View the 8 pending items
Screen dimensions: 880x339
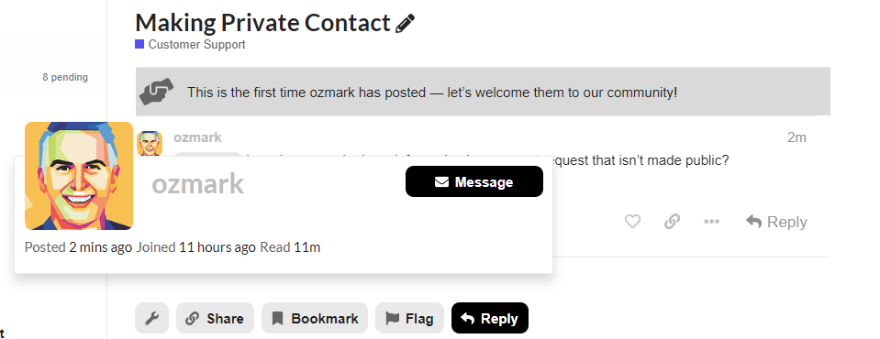tap(65, 77)
